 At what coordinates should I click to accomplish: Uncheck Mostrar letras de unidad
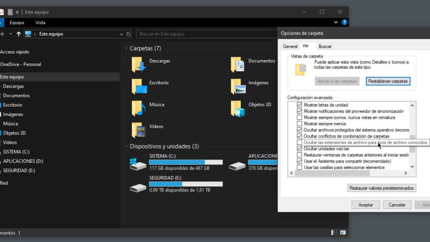tap(299, 105)
